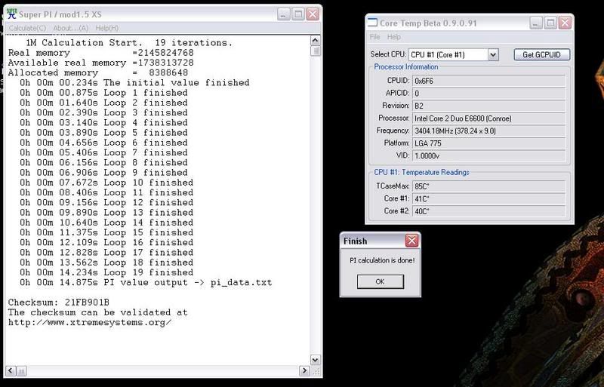Minimize the Core Temp window
The image size is (604, 387).
click(535, 23)
